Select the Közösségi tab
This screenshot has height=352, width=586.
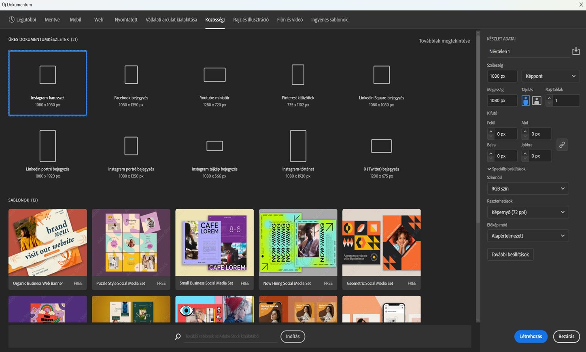pos(215,20)
